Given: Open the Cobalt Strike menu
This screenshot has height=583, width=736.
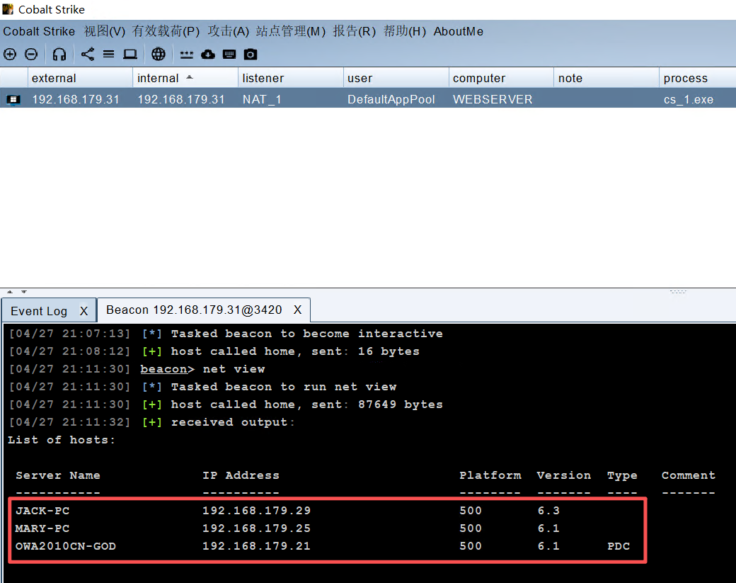Looking at the screenshot, I should pos(39,31).
